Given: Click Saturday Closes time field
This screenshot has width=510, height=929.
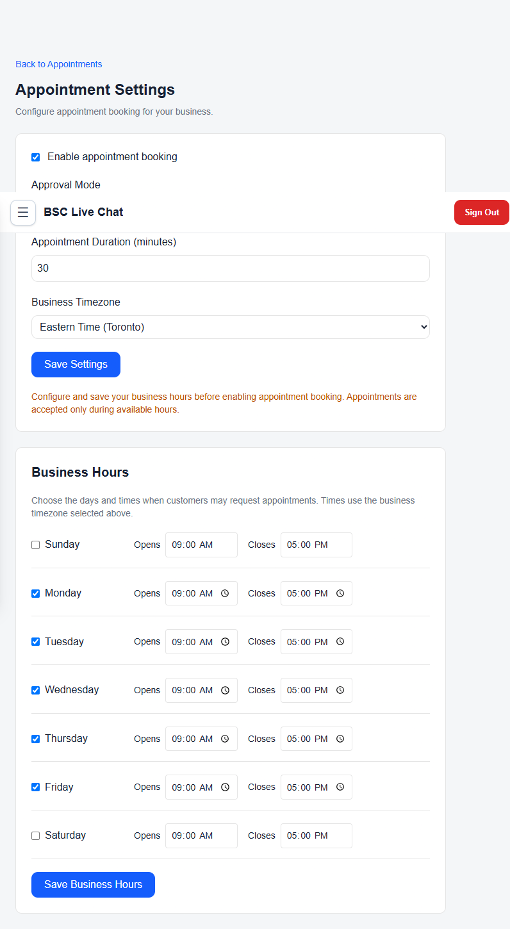Looking at the screenshot, I should click(x=317, y=836).
